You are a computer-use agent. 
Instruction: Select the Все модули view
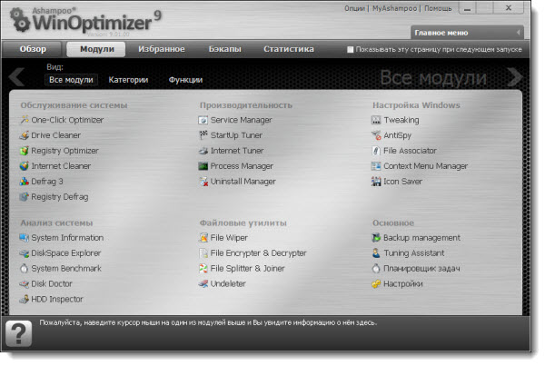tap(71, 80)
